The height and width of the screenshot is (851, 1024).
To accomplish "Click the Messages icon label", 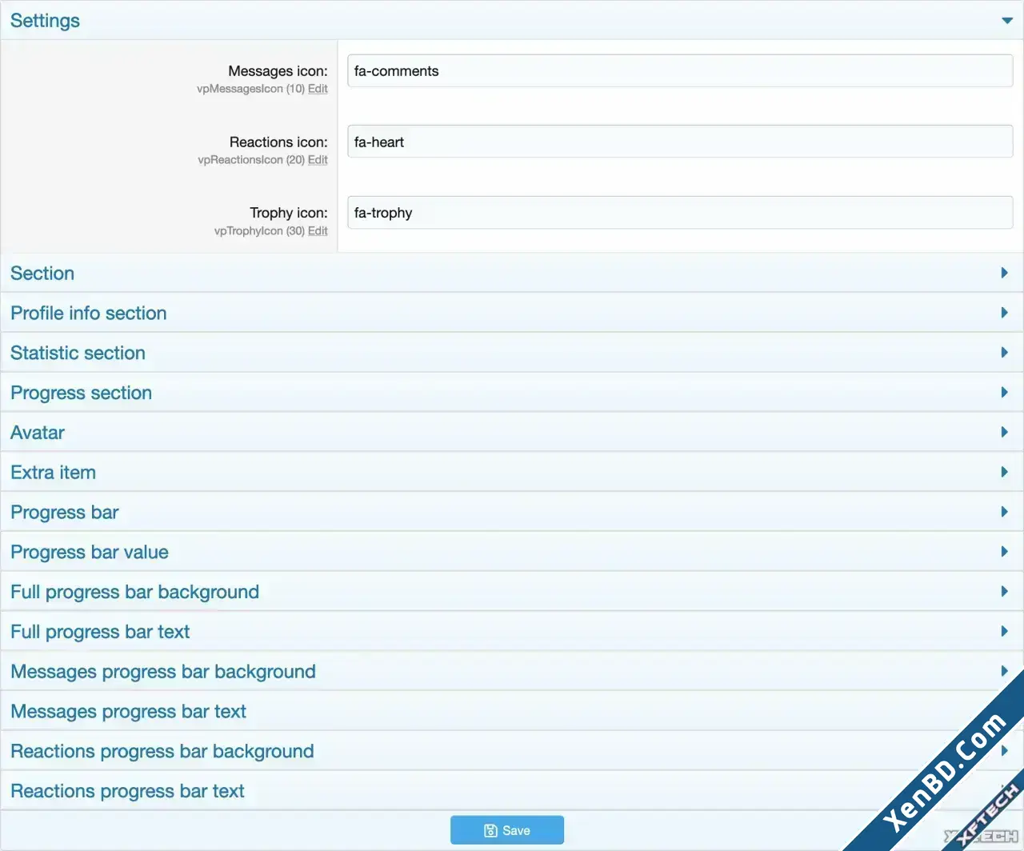I will 278,71.
